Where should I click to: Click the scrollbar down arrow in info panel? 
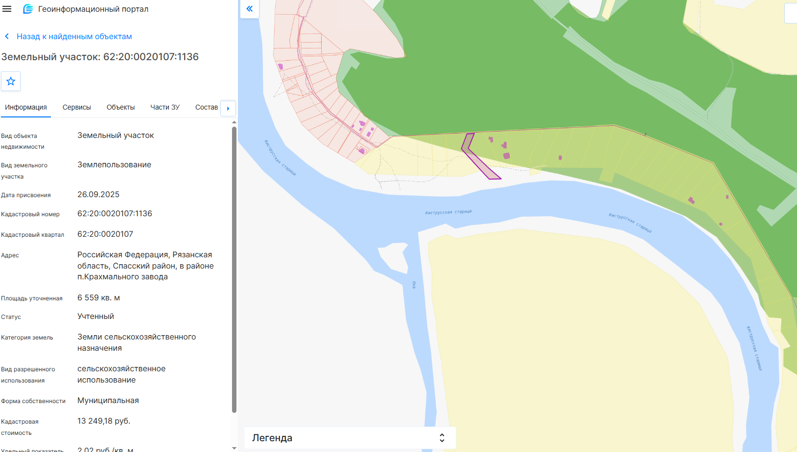[x=234, y=448]
